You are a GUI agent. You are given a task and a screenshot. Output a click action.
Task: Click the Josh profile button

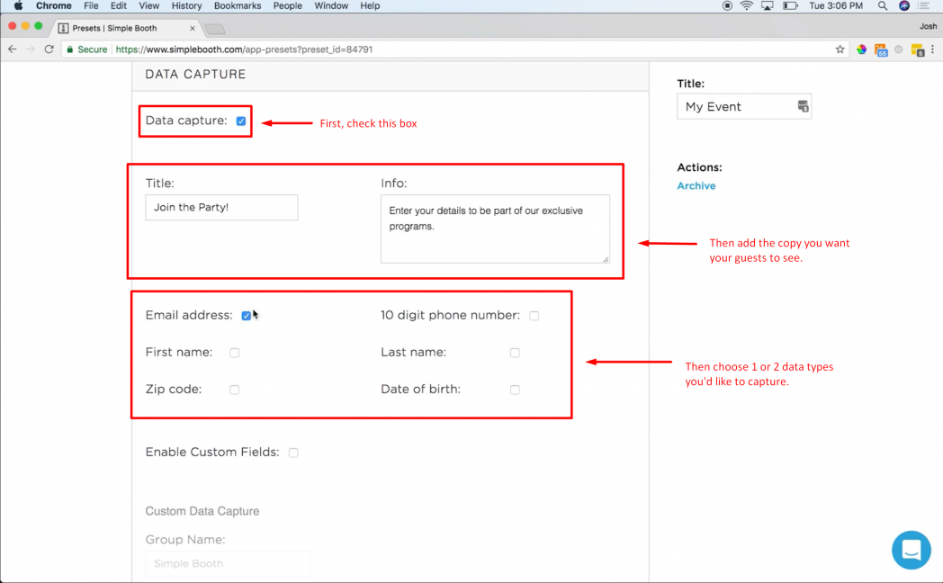(x=928, y=26)
